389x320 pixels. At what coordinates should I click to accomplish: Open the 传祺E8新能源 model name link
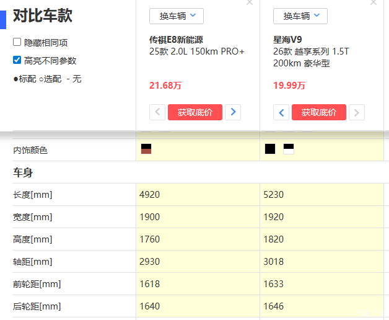tap(180, 39)
